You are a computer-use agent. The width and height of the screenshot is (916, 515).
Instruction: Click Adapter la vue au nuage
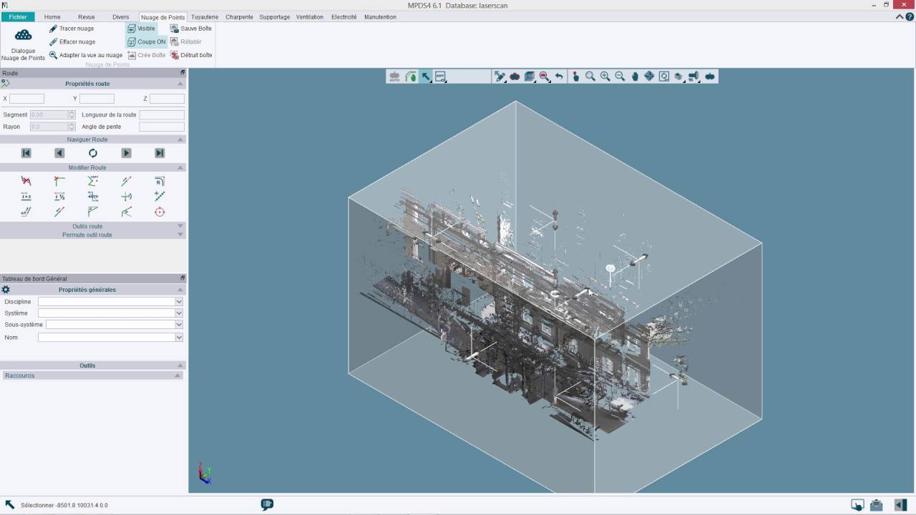[86, 55]
